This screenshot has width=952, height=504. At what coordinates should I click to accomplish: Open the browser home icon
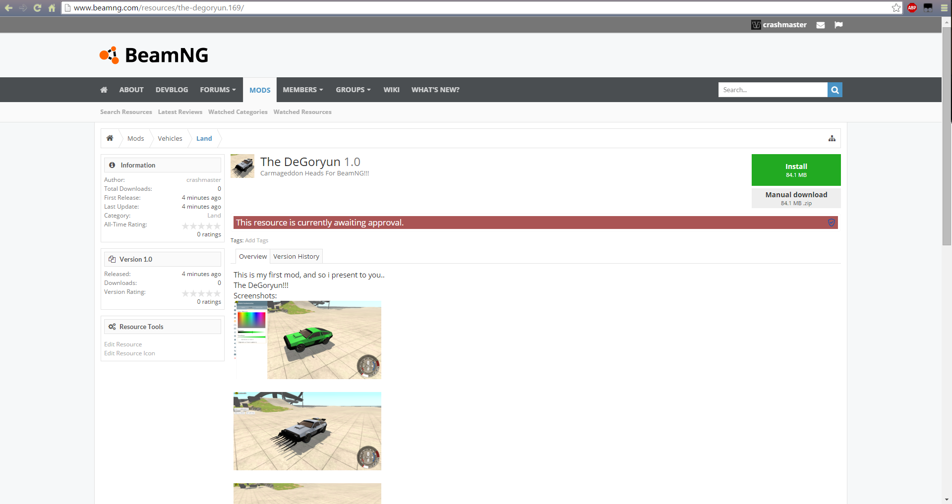(52, 8)
